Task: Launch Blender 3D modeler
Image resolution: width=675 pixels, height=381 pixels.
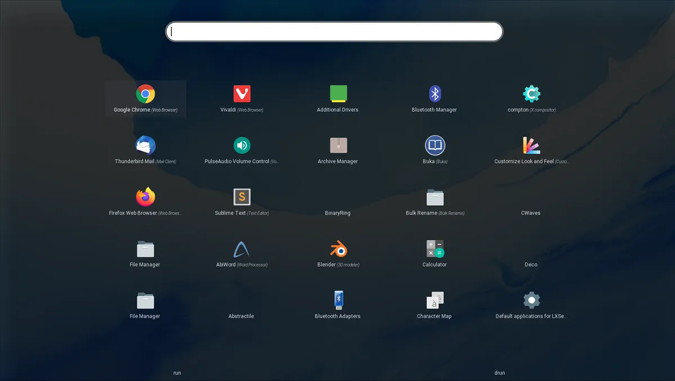Action: tap(338, 254)
